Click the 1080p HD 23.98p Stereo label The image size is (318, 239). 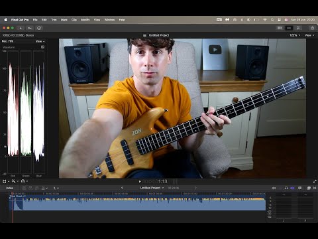(x=18, y=35)
